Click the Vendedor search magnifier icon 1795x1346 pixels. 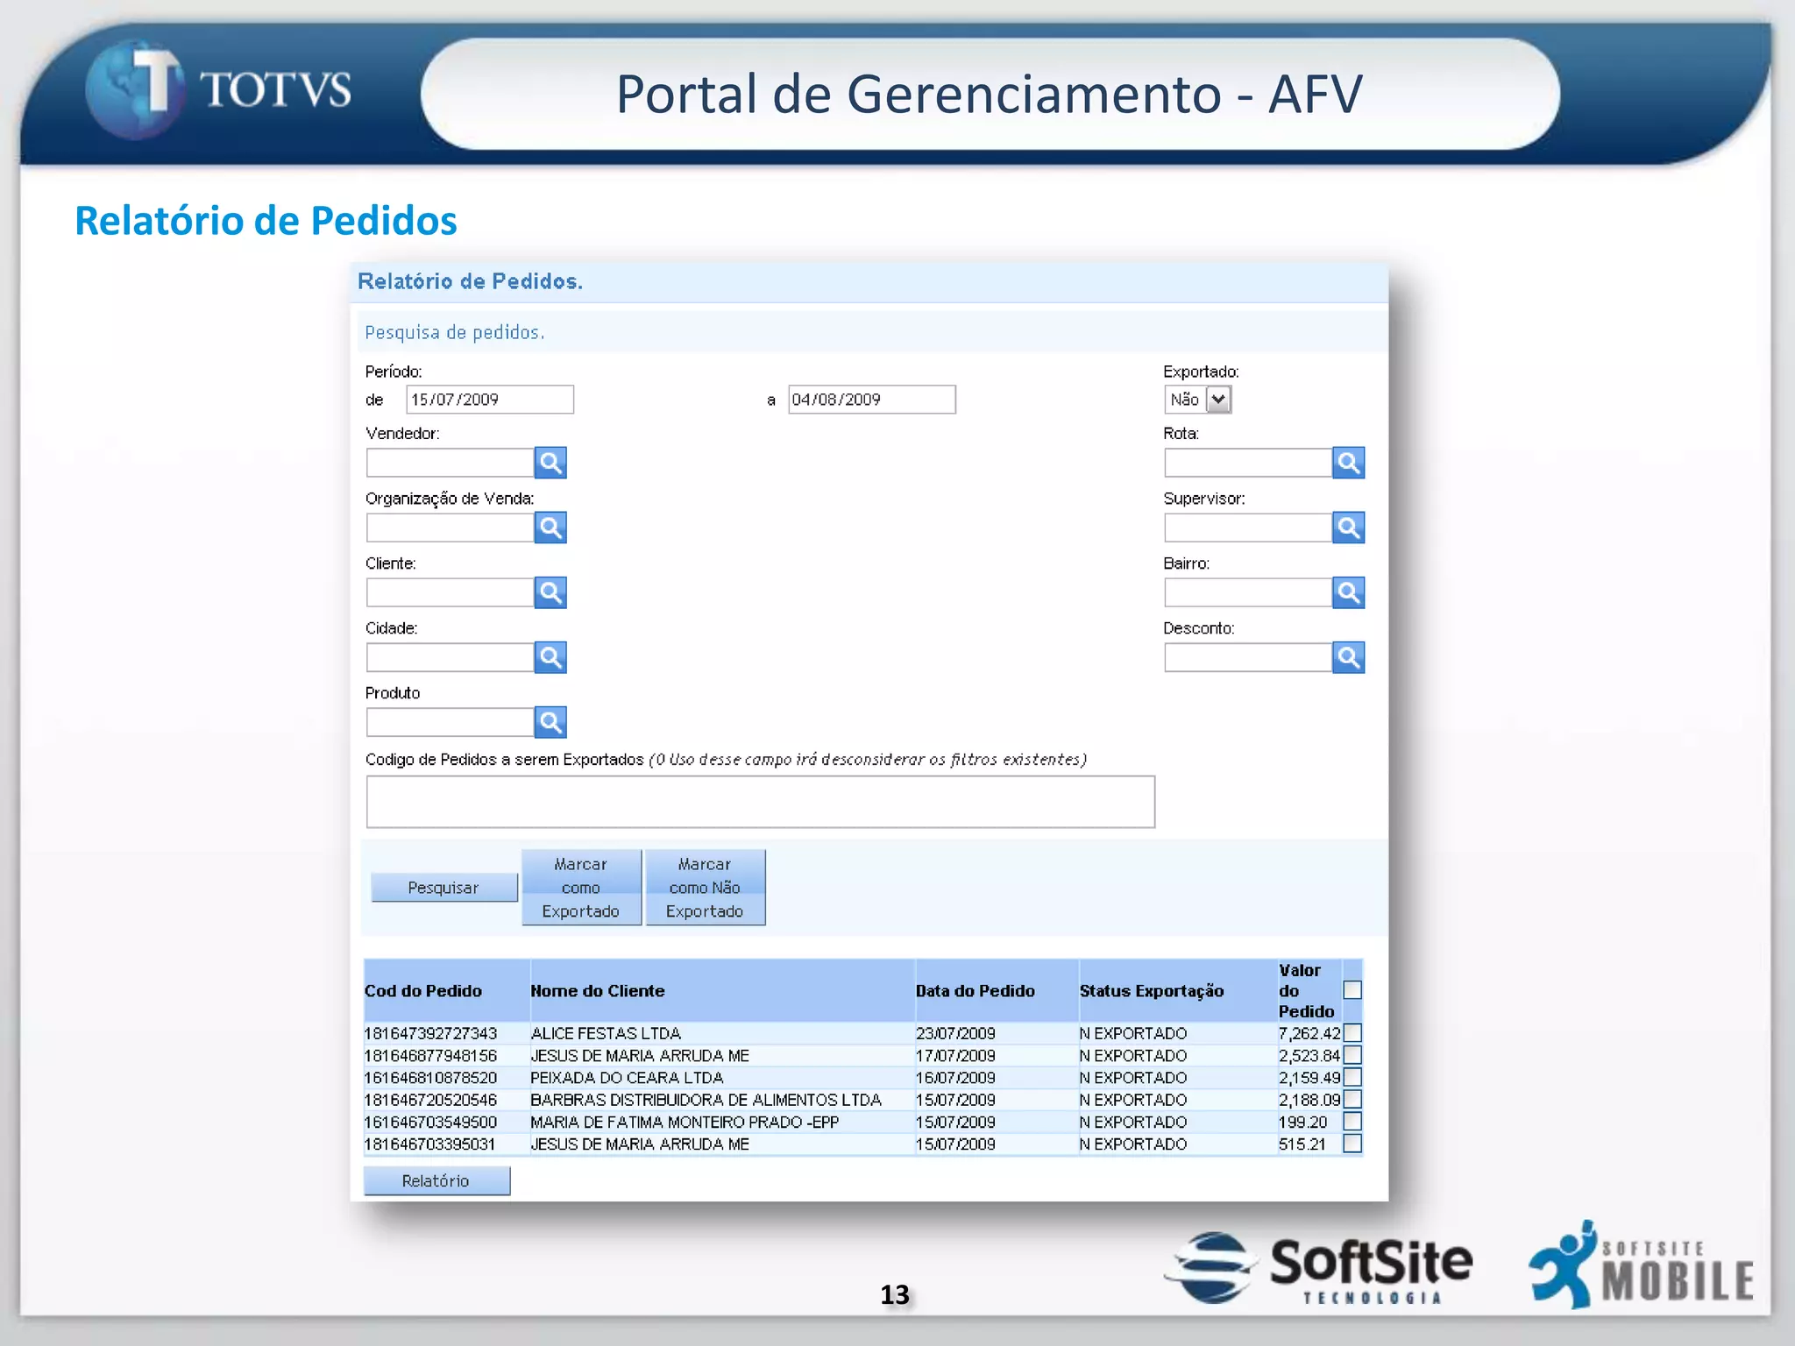pos(550,463)
